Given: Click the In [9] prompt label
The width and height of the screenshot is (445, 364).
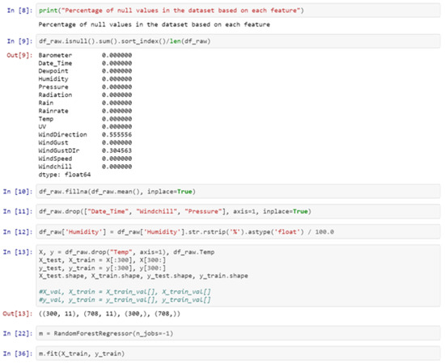Looking at the screenshot, I should [19, 41].
